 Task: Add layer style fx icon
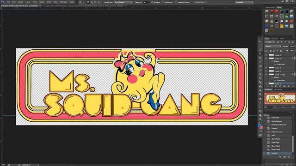272,86
